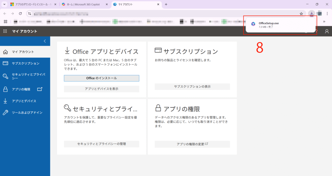Open セキュリティとプライバシー in the sidebar

25,76
